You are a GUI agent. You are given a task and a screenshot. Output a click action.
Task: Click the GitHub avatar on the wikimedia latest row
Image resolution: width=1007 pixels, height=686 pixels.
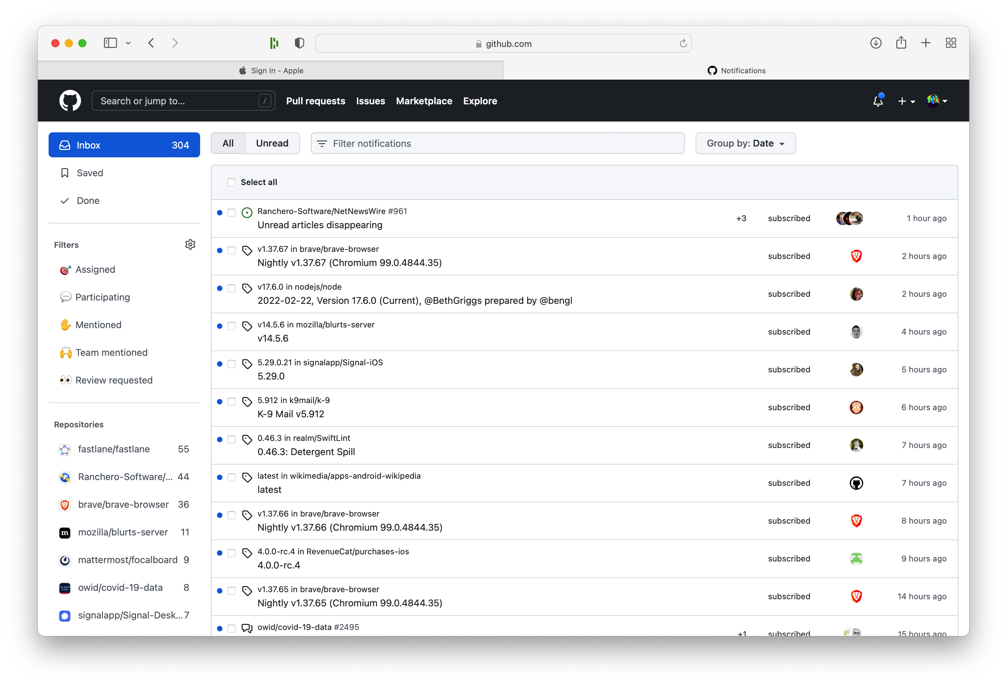coord(856,483)
